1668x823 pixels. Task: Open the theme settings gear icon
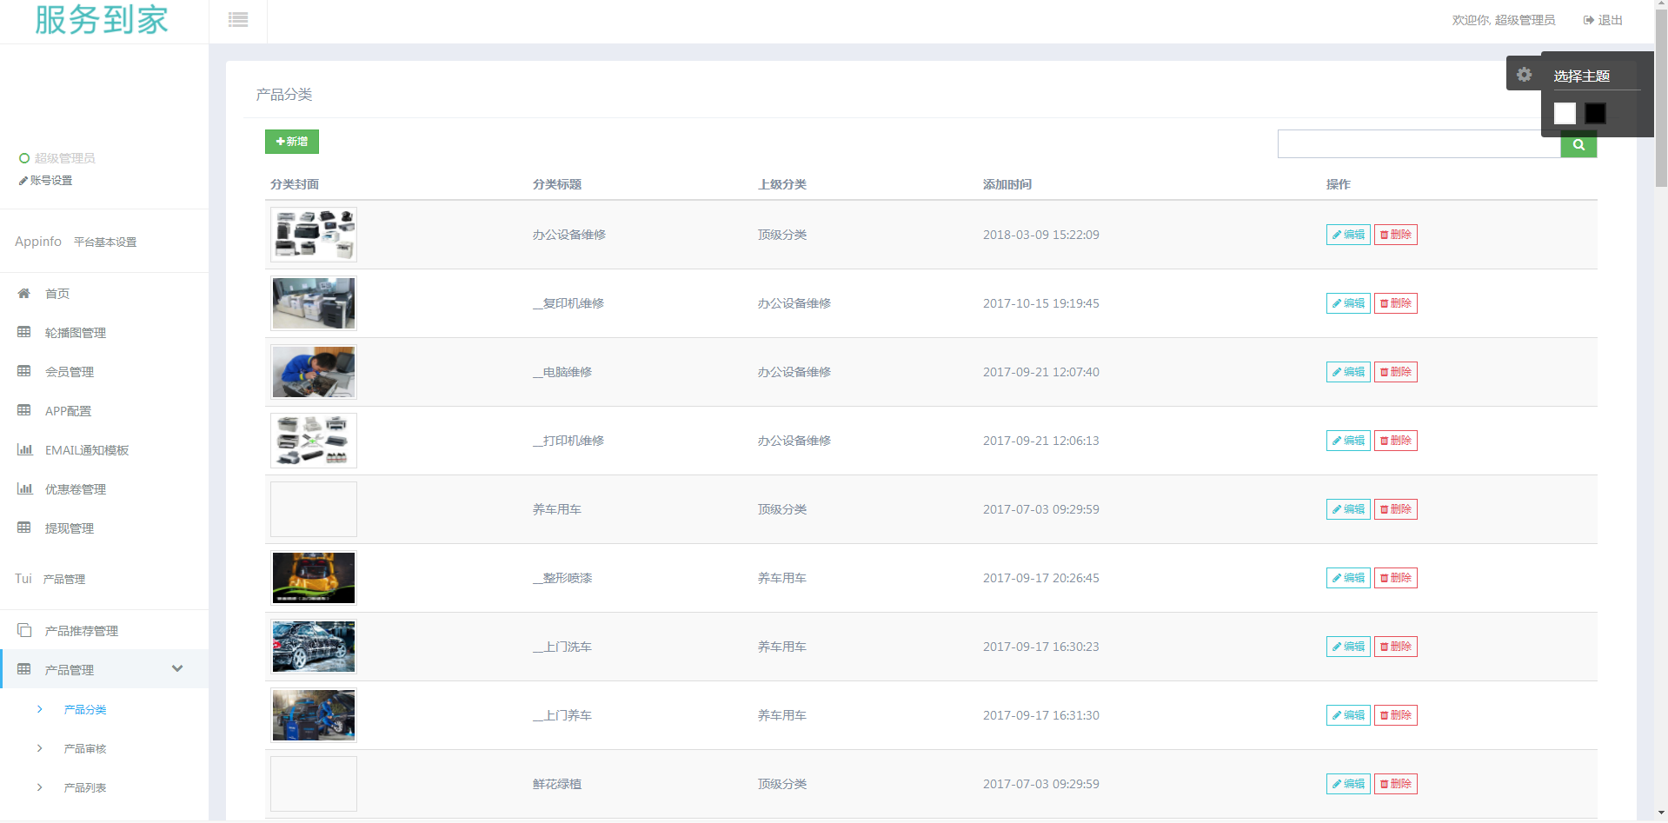point(1524,74)
